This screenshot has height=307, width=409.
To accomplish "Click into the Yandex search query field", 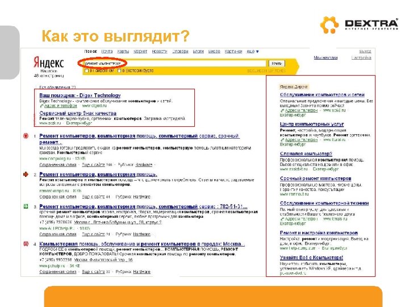I will click(x=175, y=64).
